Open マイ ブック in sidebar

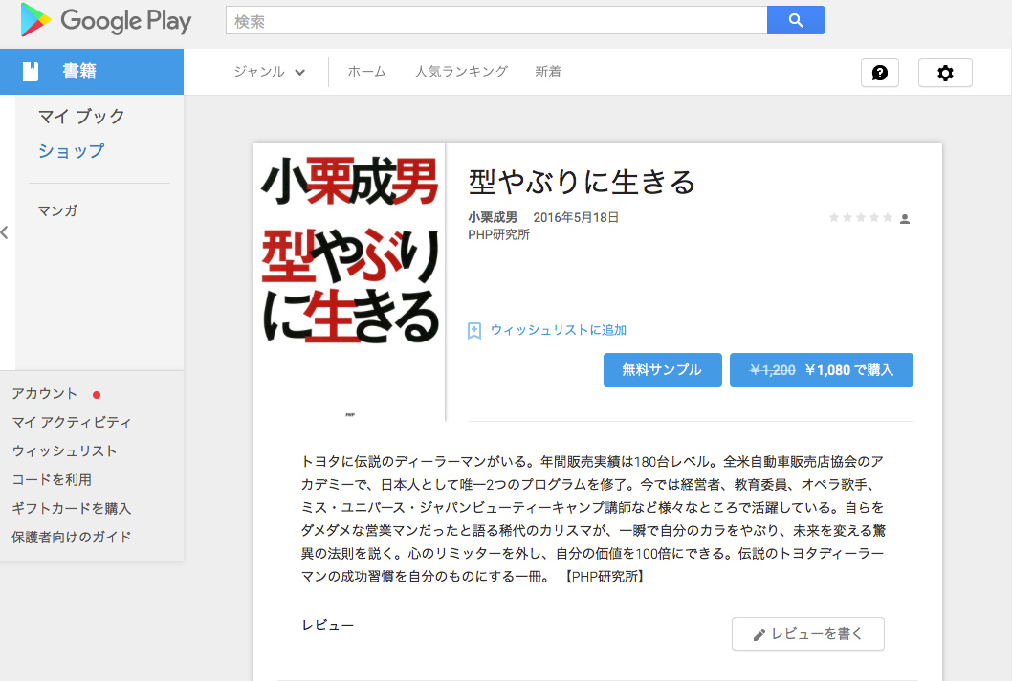point(81,116)
